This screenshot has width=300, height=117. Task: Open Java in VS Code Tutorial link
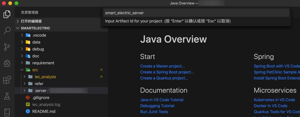tap(162, 100)
